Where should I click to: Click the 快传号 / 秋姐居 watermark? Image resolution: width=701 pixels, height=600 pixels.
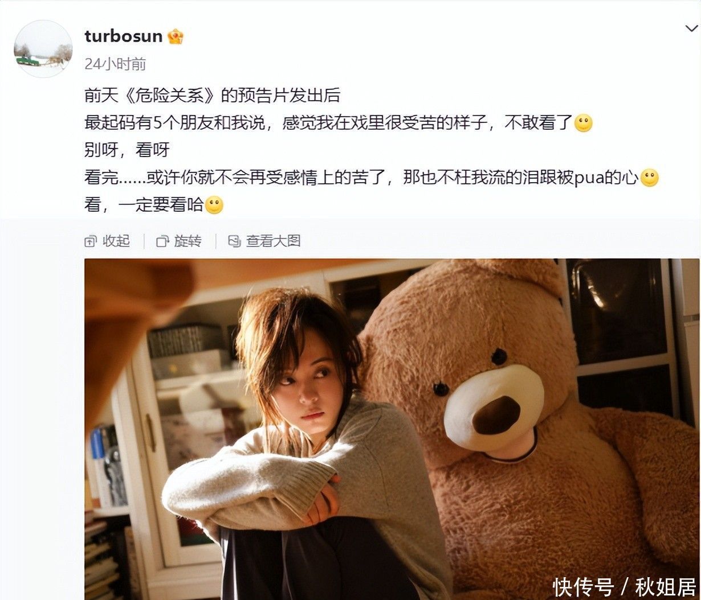tap(625, 586)
